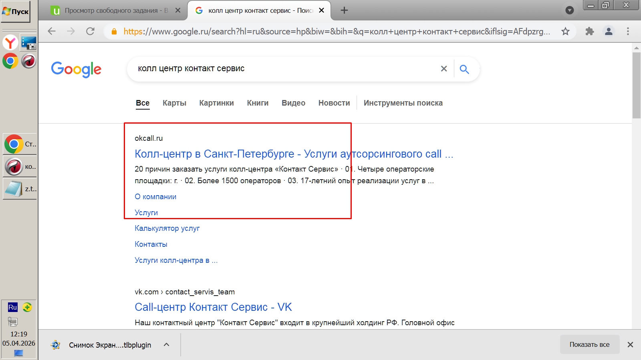Switch to the 'ко..' taskbar window

click(x=20, y=166)
